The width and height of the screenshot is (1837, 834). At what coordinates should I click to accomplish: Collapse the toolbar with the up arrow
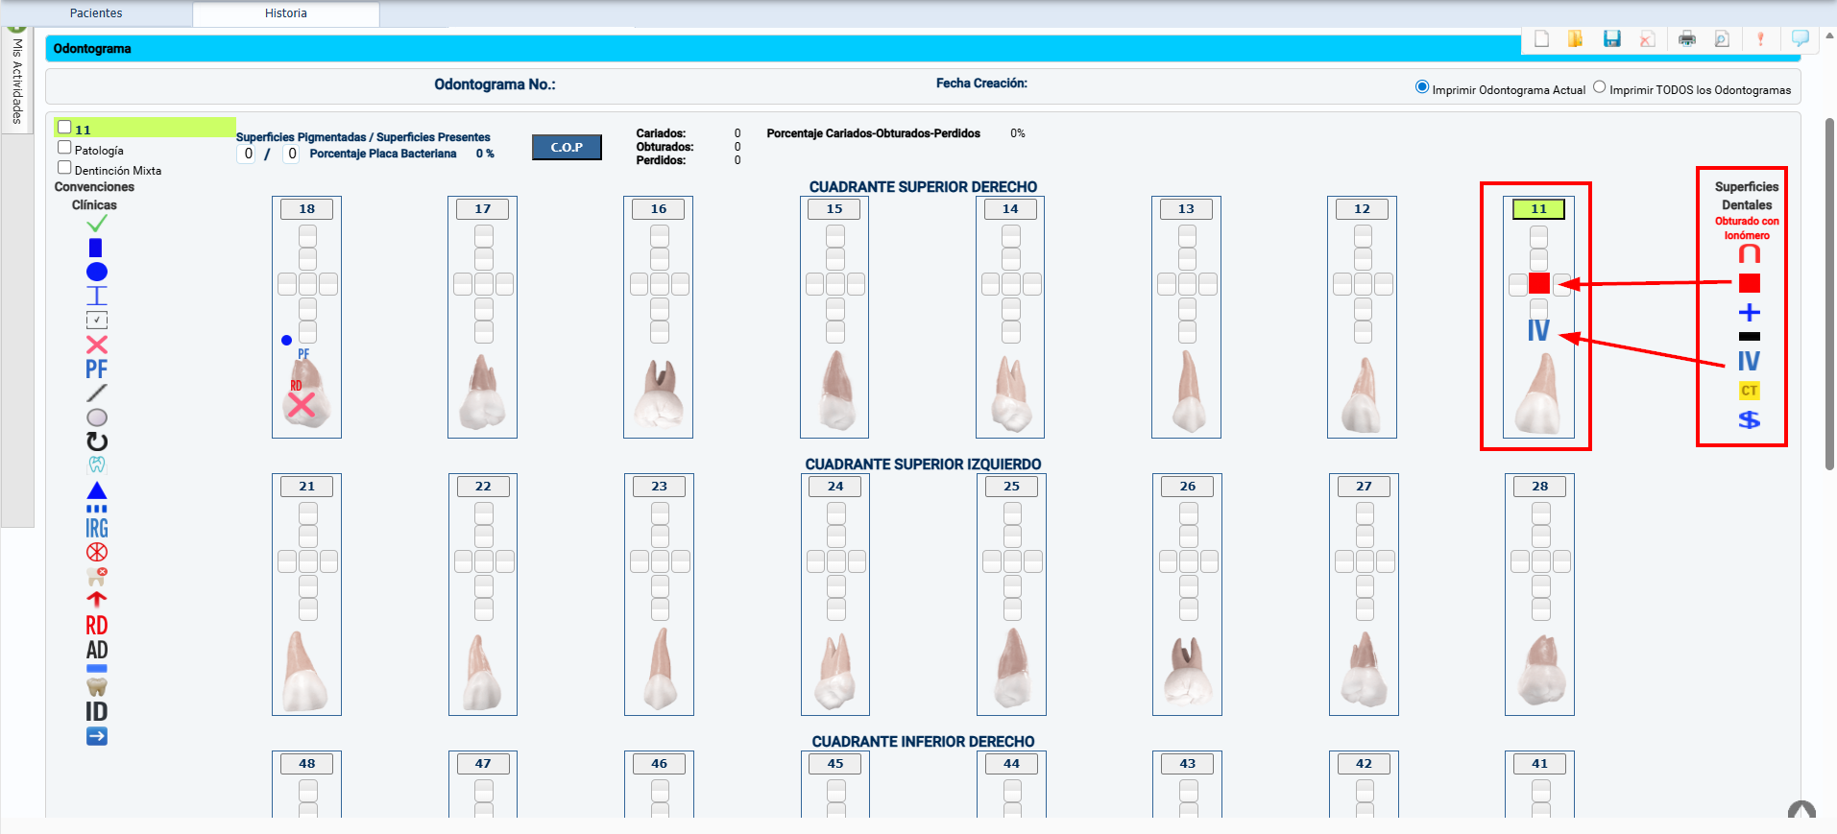click(x=1829, y=36)
